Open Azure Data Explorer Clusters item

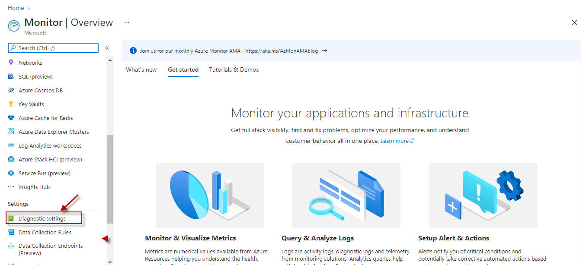click(53, 132)
